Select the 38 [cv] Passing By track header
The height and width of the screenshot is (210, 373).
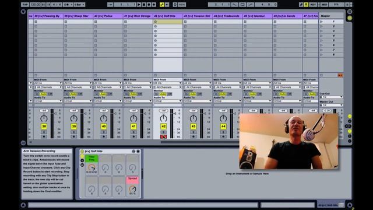coord(48,16)
